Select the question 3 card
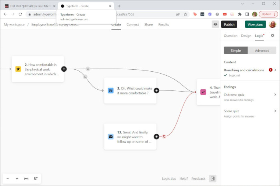The height and width of the screenshot is (186, 280). (130, 90)
